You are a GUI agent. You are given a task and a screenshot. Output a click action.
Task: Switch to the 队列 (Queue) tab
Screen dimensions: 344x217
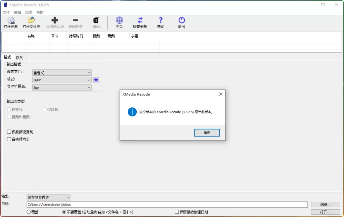19,57
